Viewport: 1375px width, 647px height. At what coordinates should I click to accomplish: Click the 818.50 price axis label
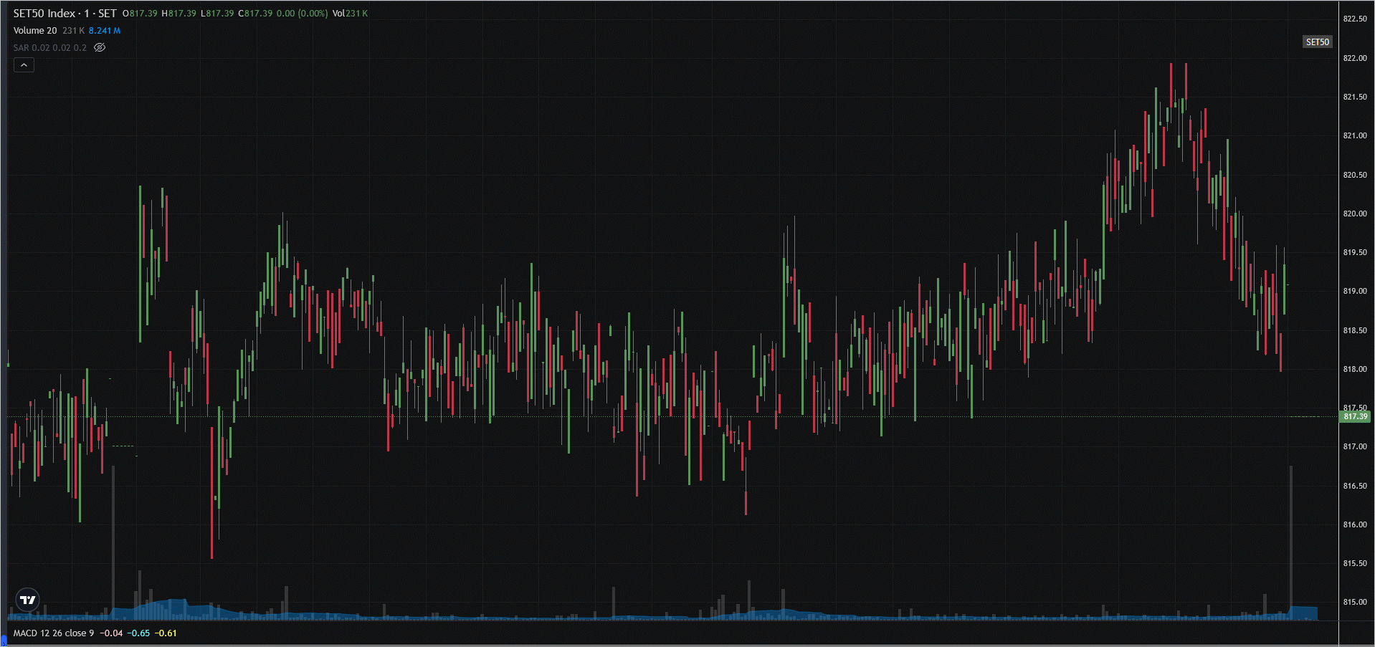1355,330
